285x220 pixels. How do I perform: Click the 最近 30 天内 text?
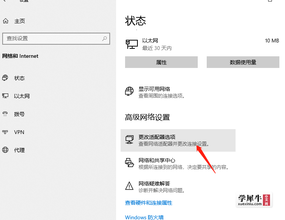pyautogui.click(x=157, y=48)
